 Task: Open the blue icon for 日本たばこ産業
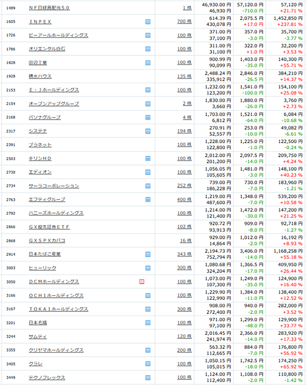148,254
